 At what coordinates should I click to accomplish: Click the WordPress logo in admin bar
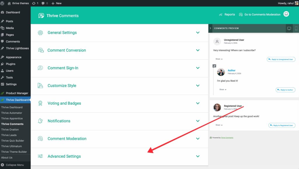[3, 3]
